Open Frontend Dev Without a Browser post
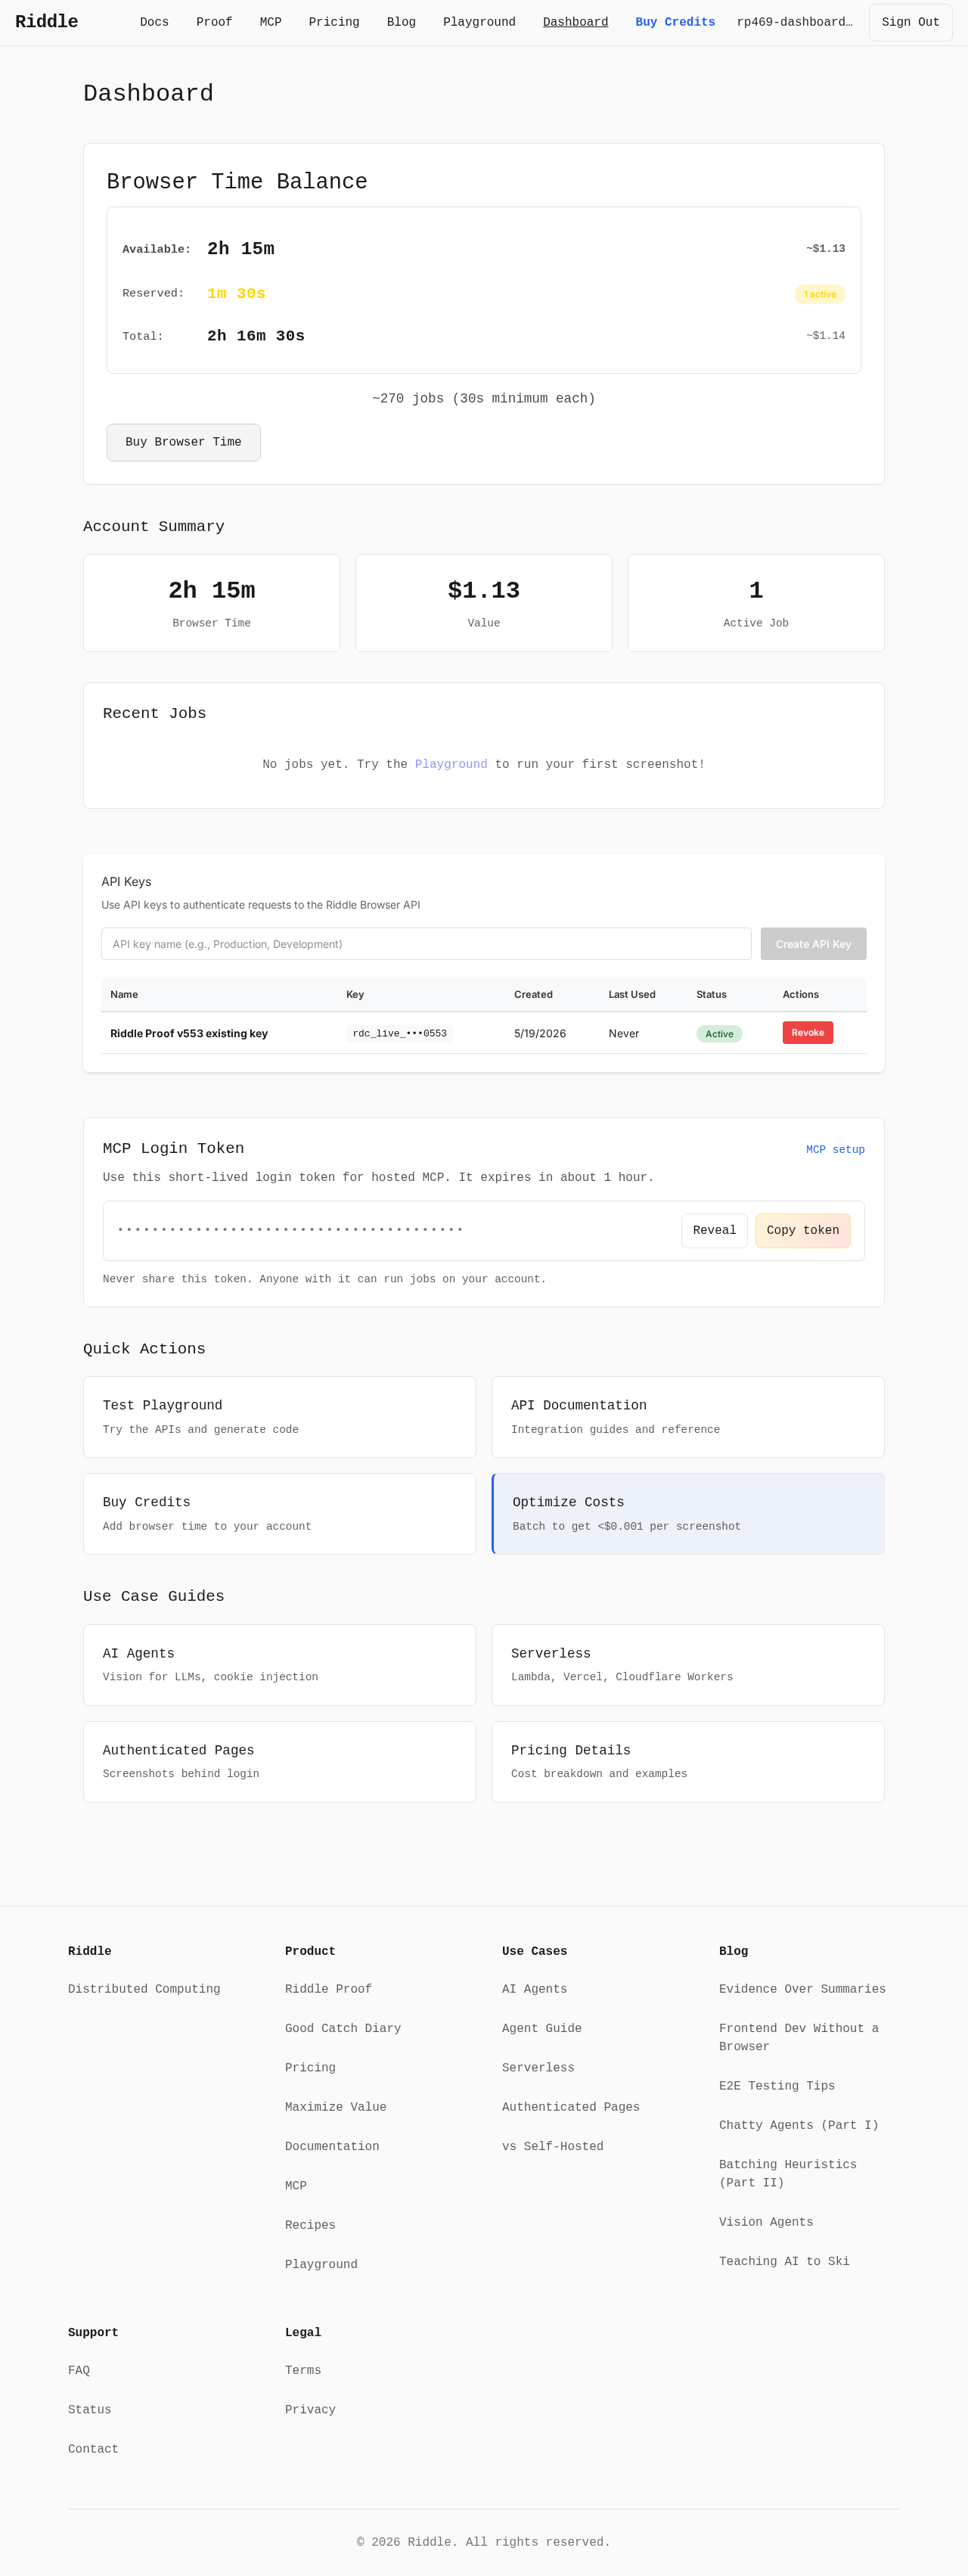 [799, 2037]
